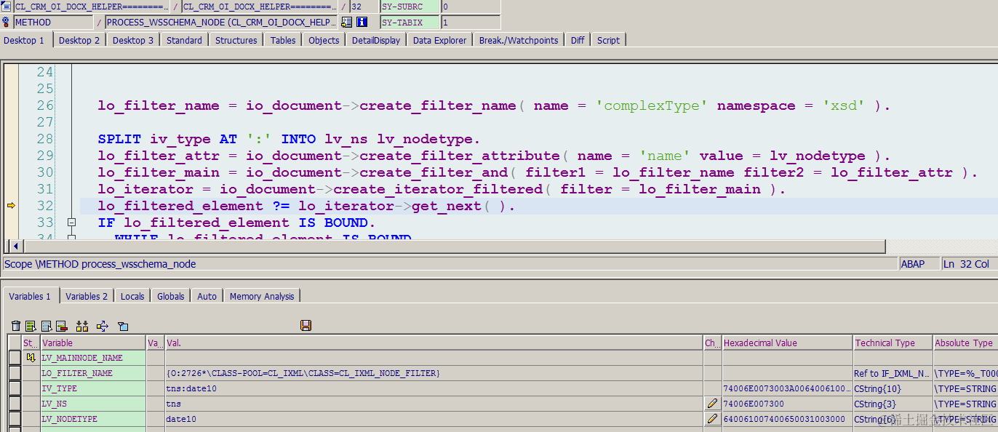This screenshot has width=998, height=432.
Task: Open the Diff tab
Action: pyautogui.click(x=578, y=40)
